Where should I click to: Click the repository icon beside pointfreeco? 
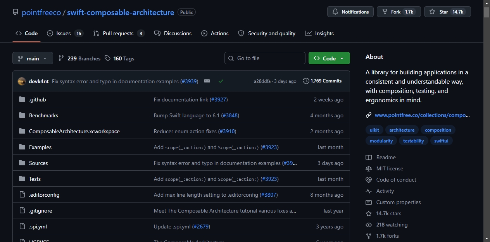click(x=16, y=12)
